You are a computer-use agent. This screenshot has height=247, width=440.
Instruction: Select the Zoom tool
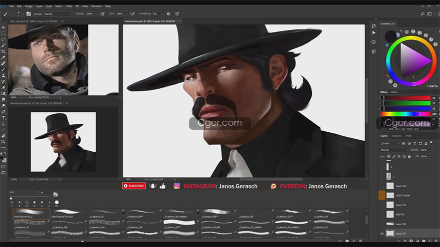tap(3, 142)
